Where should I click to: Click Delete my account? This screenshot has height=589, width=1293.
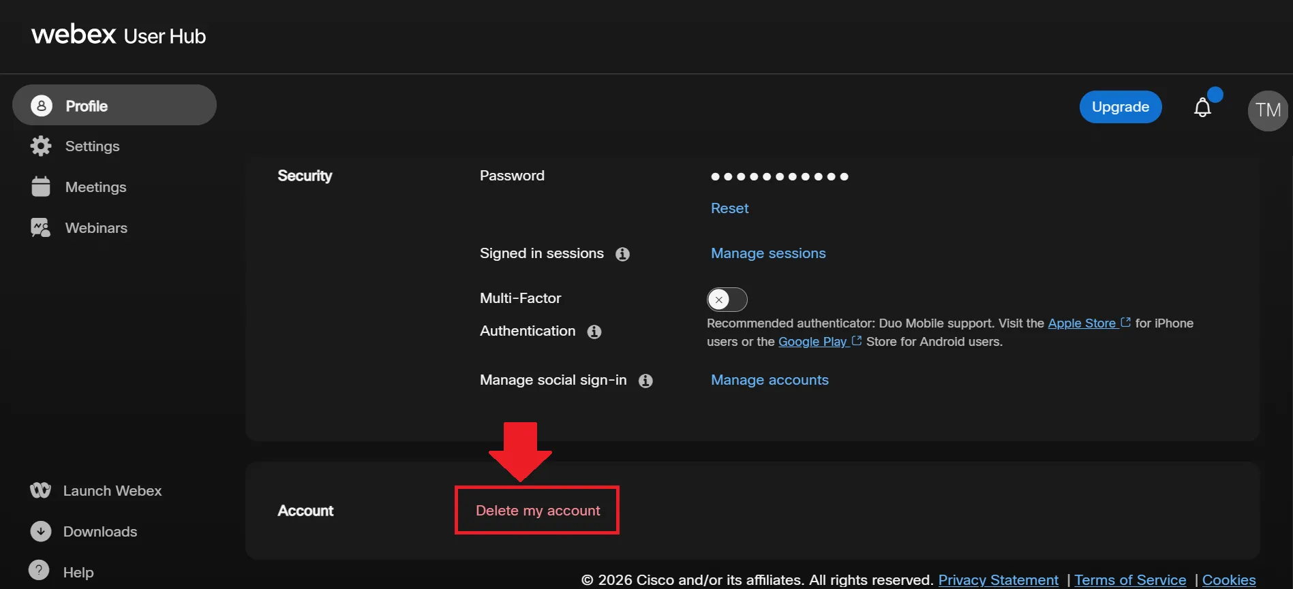pos(538,511)
